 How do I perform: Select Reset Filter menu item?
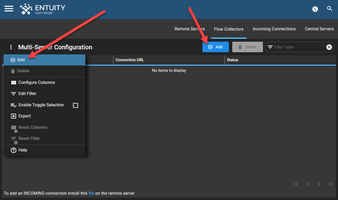(x=44, y=139)
